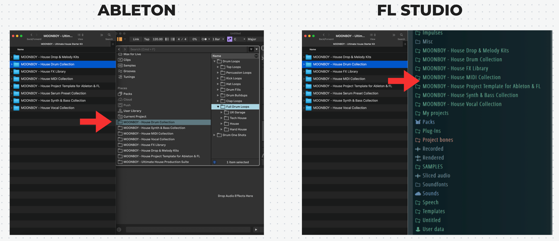Add a new tab in the Finder window beside FL Studio

405,44
